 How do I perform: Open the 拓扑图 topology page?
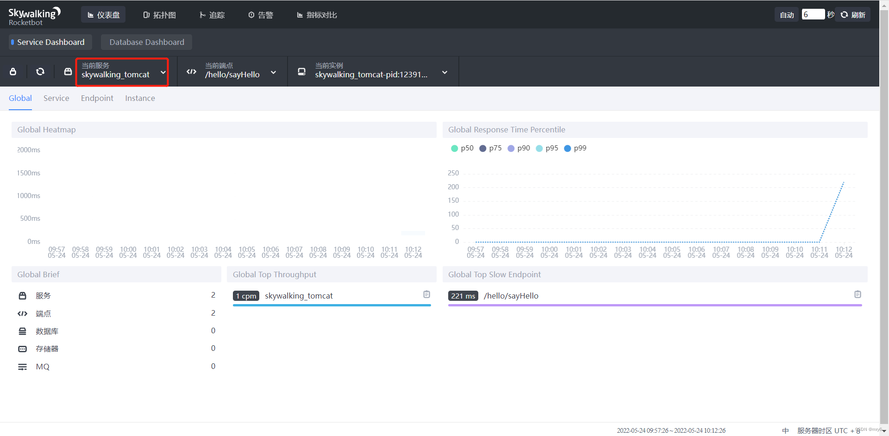pos(159,15)
